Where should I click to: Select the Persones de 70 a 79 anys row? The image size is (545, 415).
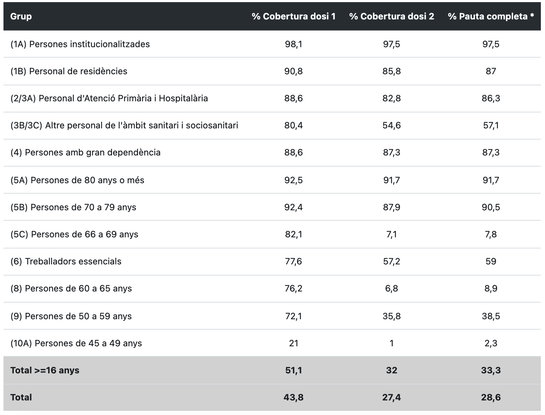pyautogui.click(x=73, y=207)
